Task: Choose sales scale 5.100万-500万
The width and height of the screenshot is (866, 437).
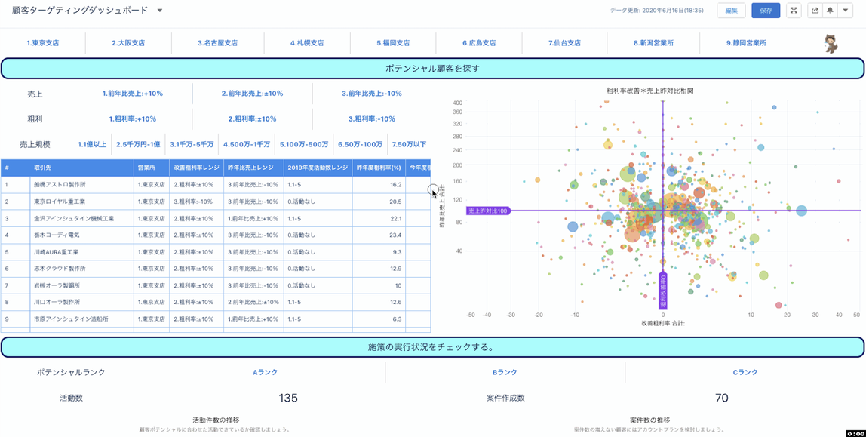Action: click(x=304, y=145)
